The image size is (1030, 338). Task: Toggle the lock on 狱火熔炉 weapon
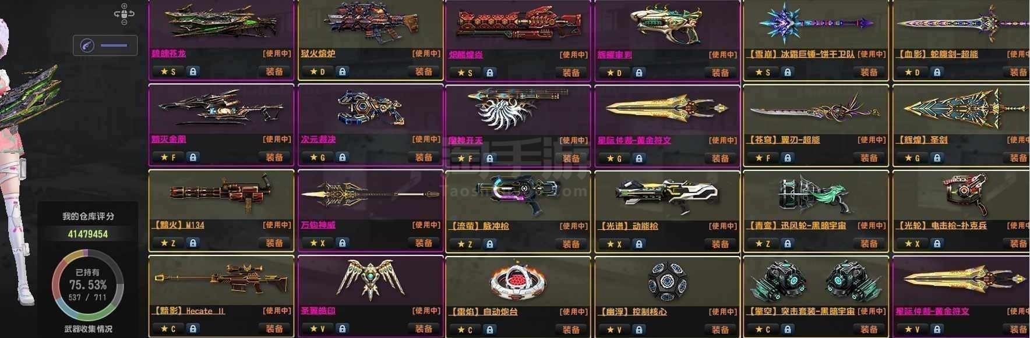click(342, 72)
